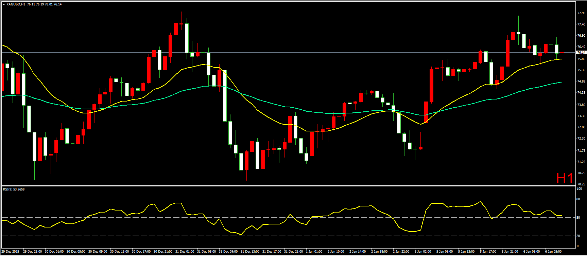Click the RSI 20 level scale label
The width and height of the screenshot is (587, 256).
578,236
